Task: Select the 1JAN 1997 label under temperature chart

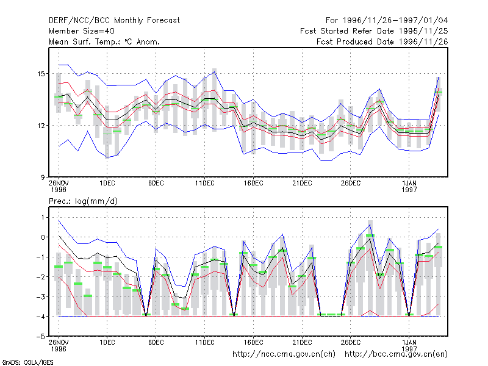Action: [409, 186]
